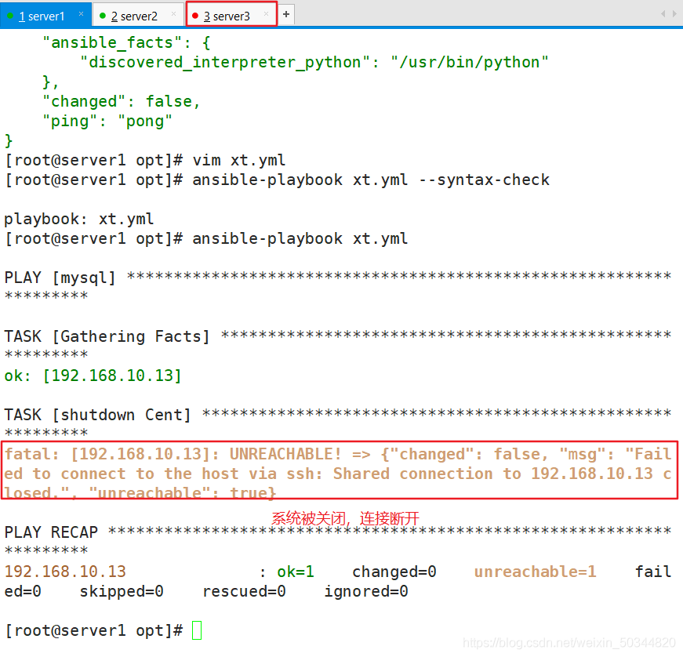
Task: Click green status dot on server2 tab
Action: point(103,15)
